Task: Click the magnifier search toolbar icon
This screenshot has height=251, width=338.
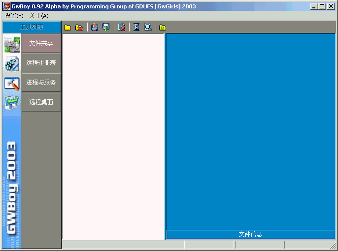Action: [148, 28]
